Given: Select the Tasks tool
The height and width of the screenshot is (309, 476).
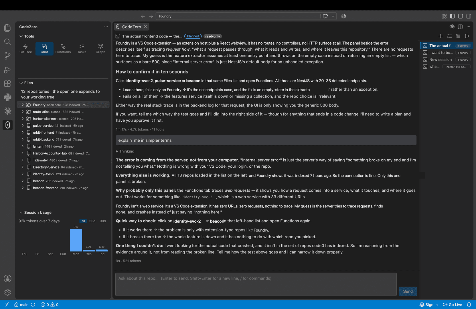Looking at the screenshot, I should point(82,49).
